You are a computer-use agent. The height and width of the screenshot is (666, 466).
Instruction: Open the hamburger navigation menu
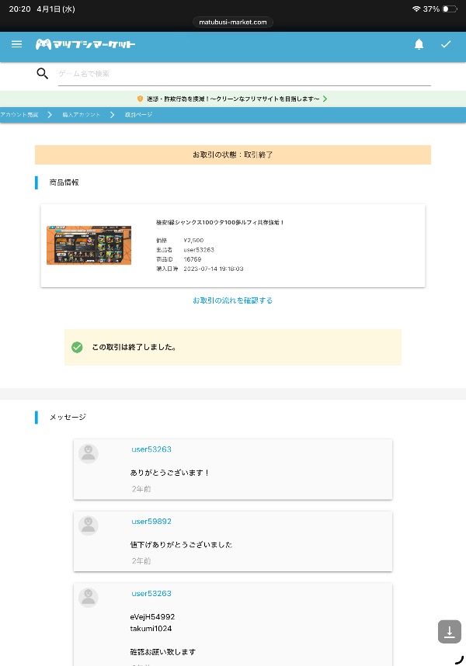(x=17, y=44)
